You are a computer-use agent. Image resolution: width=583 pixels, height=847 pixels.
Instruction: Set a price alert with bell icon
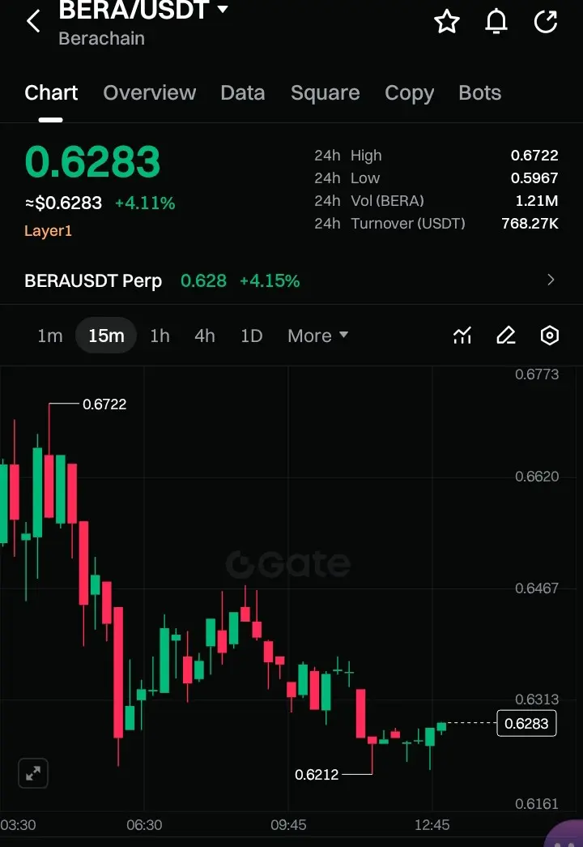[x=496, y=22]
